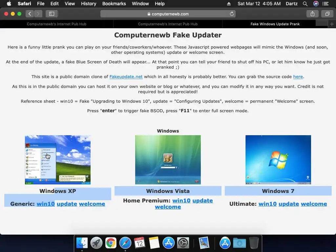Click the Dartz user name in menu bar

click(292, 4)
